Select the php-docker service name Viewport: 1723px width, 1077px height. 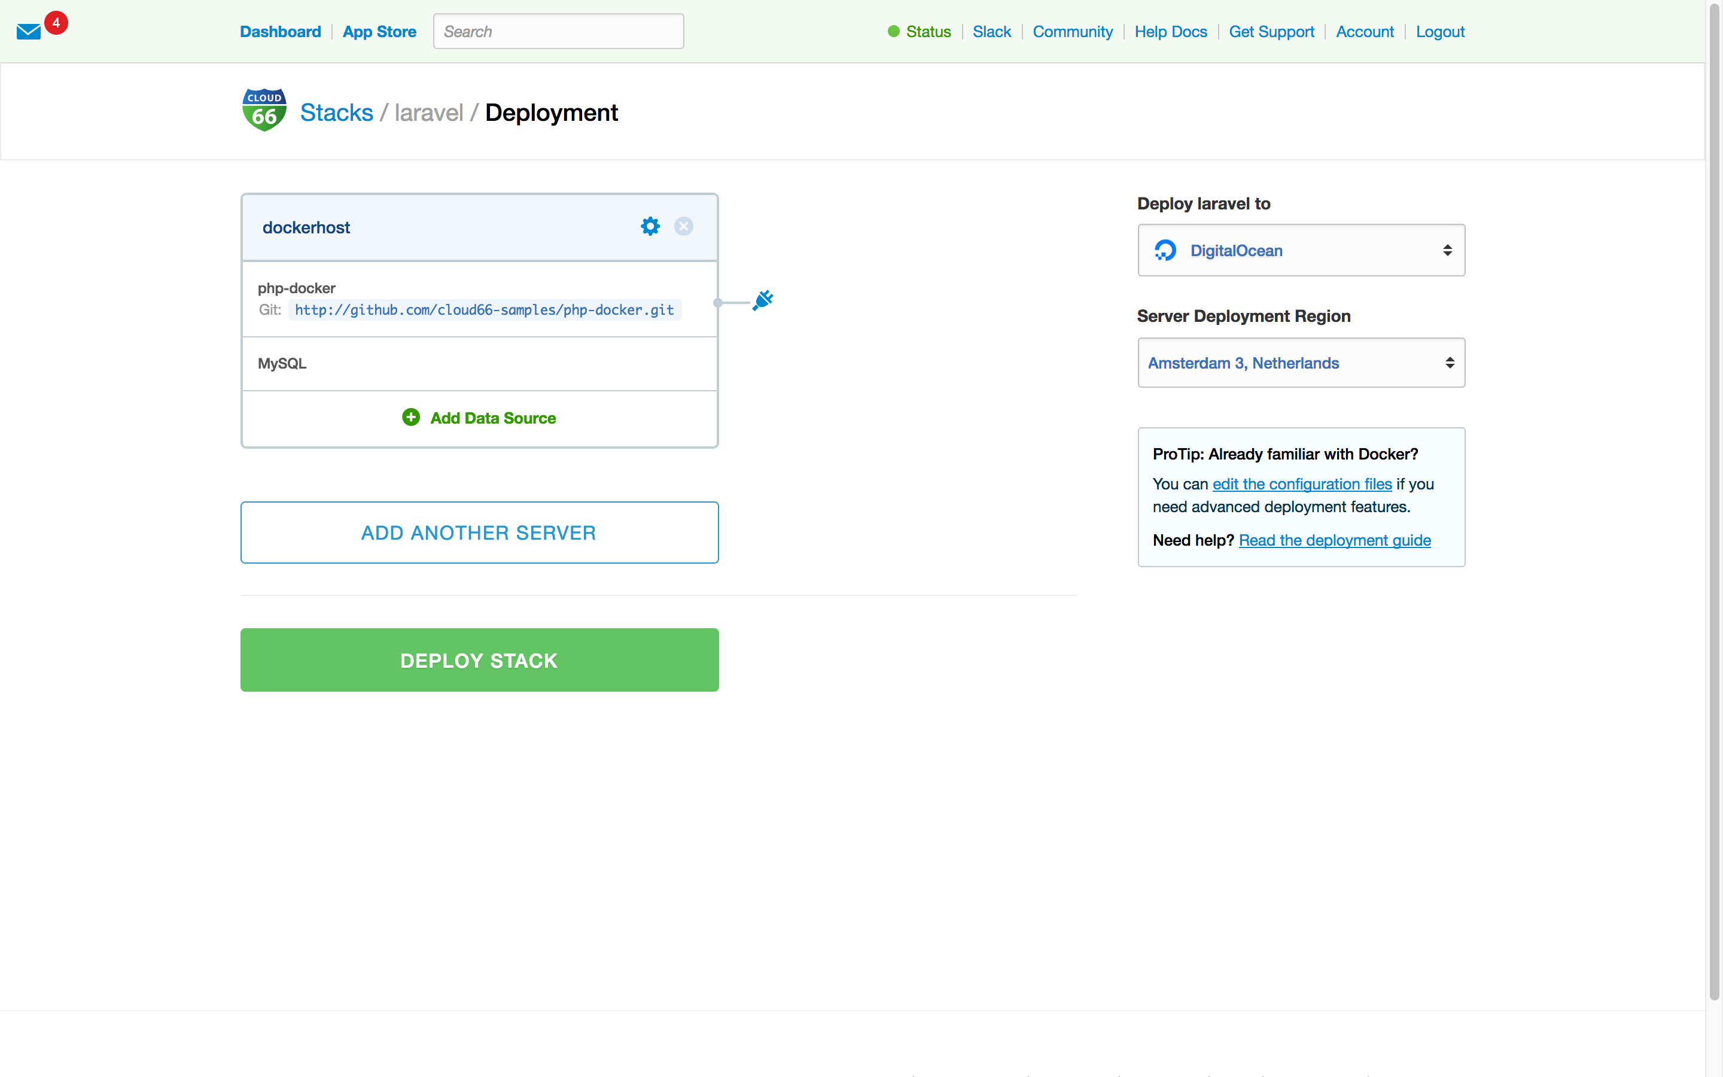click(296, 288)
